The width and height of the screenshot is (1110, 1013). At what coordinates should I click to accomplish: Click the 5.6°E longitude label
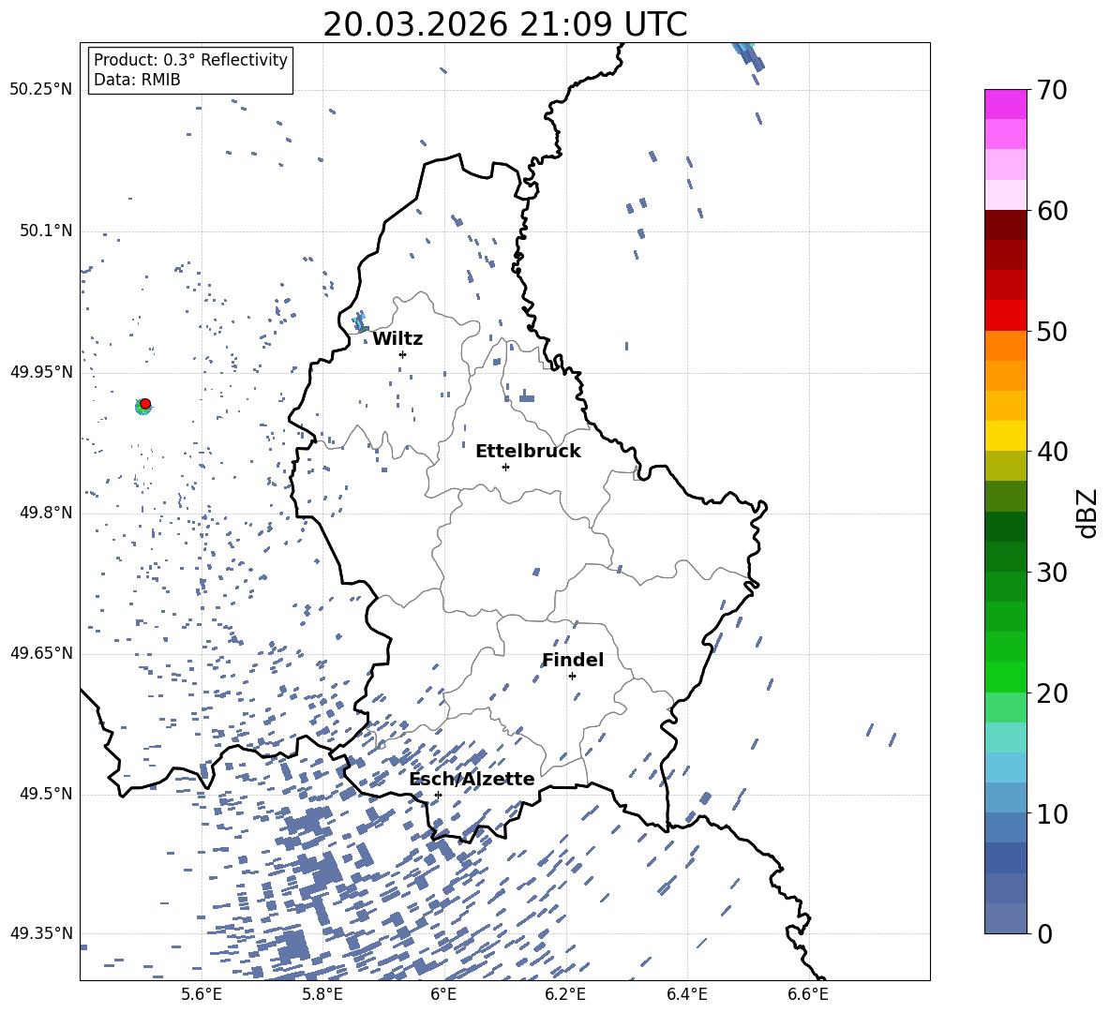tap(201, 994)
